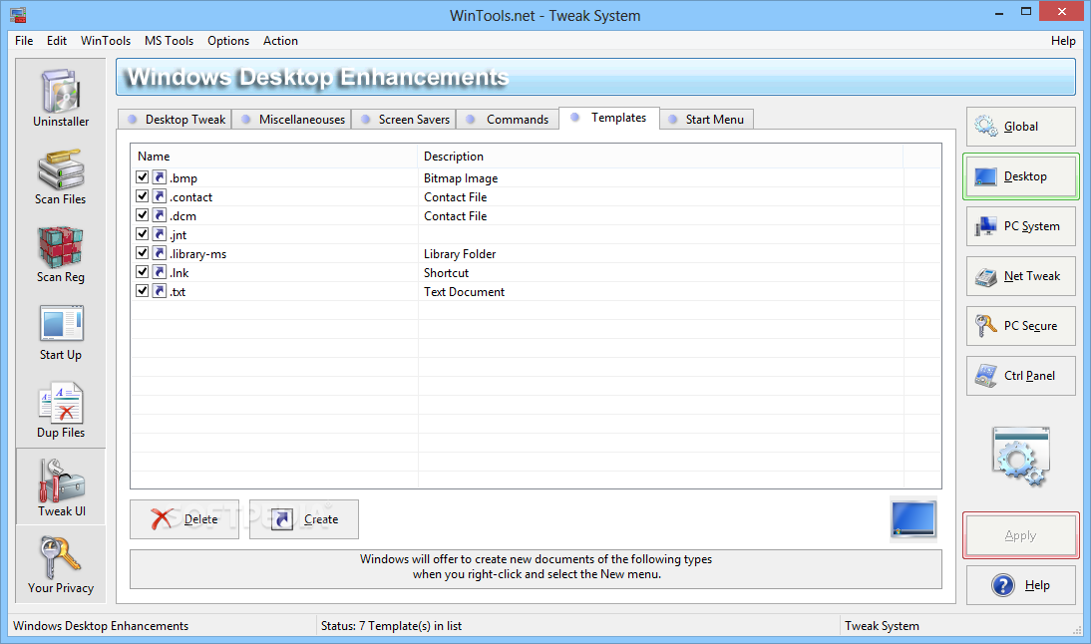Image resolution: width=1091 pixels, height=644 pixels.
Task: Click the shortcut icon beside .library-ms
Action: coord(160,252)
